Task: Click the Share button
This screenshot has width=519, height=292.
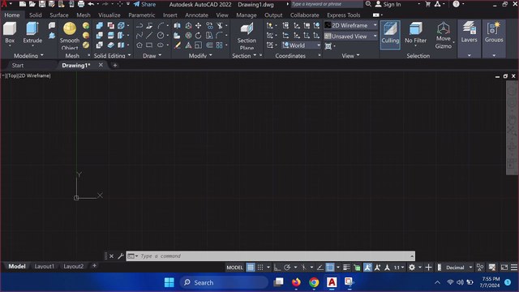Action: [144, 4]
